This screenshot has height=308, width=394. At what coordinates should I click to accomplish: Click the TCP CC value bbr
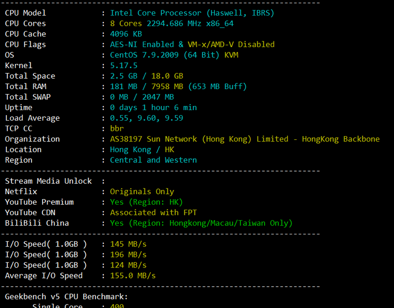117,128
